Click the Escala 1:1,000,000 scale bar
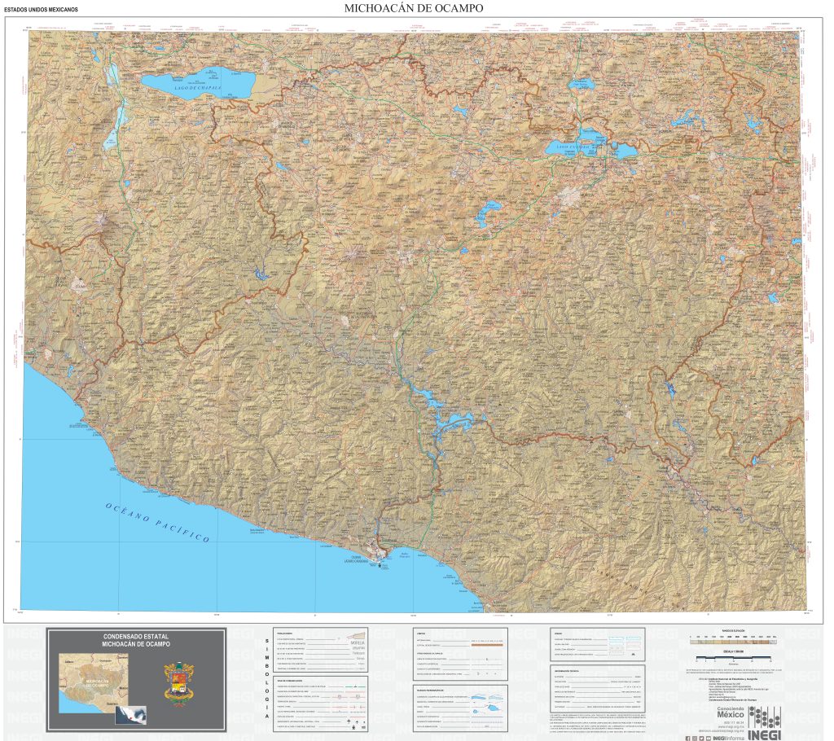 pos(733,656)
